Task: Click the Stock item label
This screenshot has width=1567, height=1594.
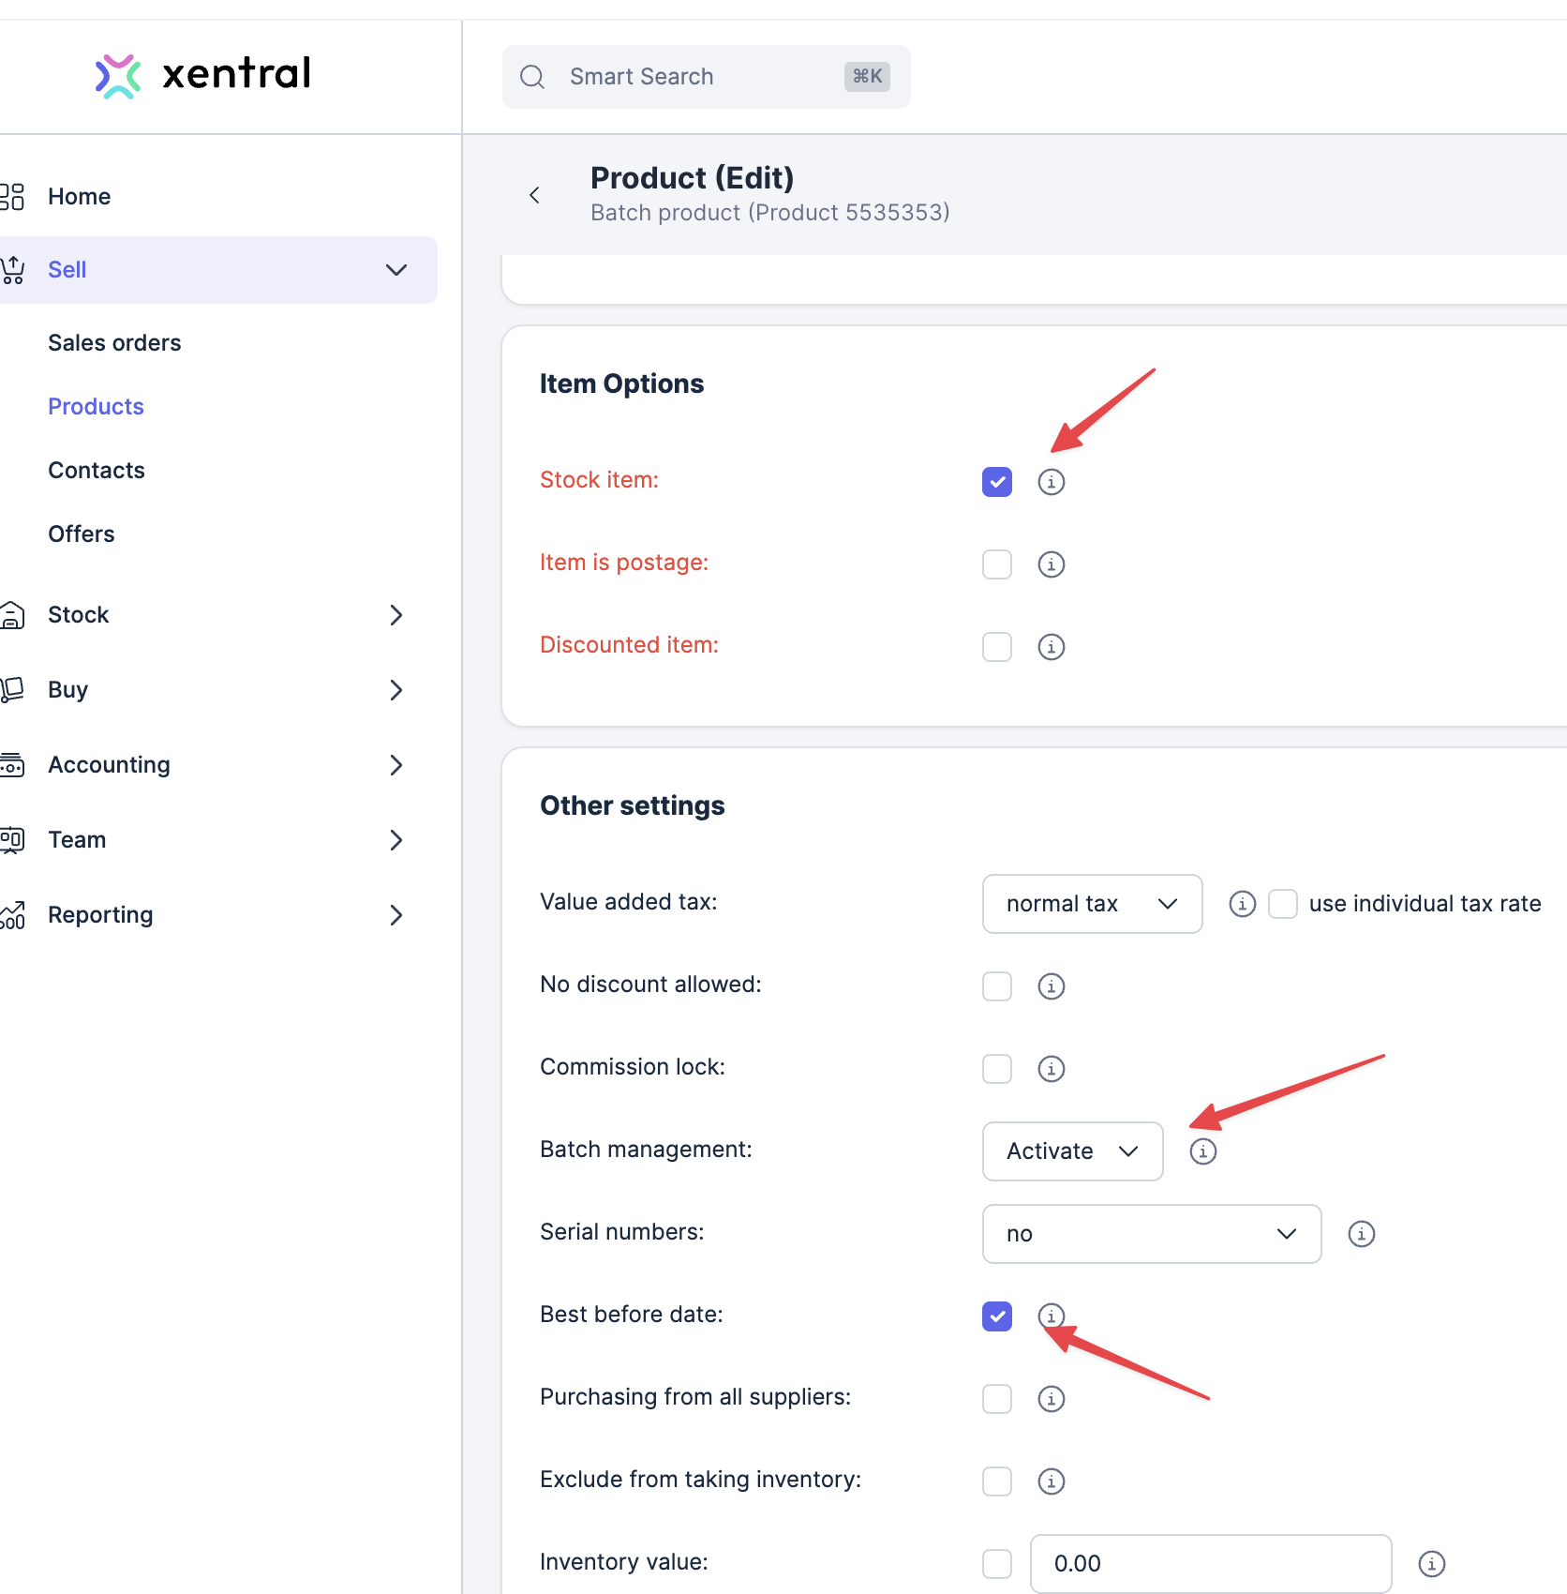Action: click(x=600, y=480)
